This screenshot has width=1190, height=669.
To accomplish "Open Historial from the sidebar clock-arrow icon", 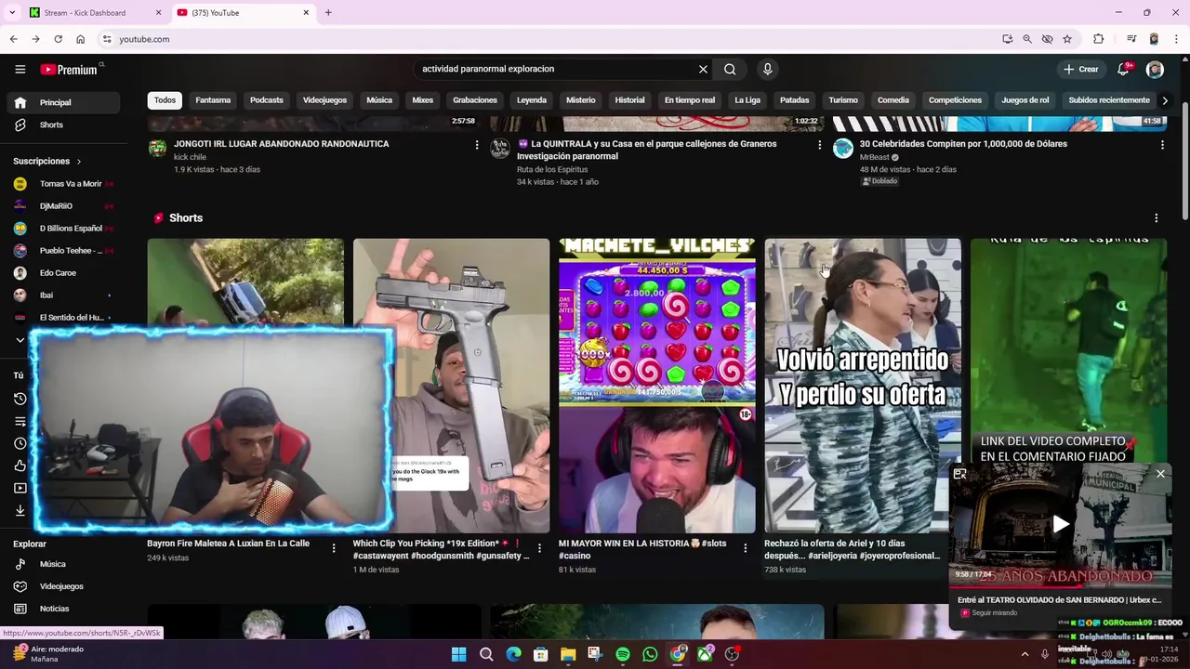I will click(x=20, y=399).
